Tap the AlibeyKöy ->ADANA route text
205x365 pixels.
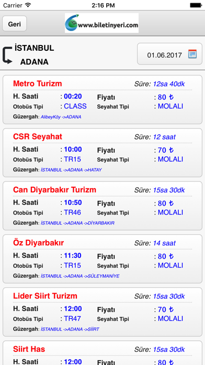(x=61, y=117)
